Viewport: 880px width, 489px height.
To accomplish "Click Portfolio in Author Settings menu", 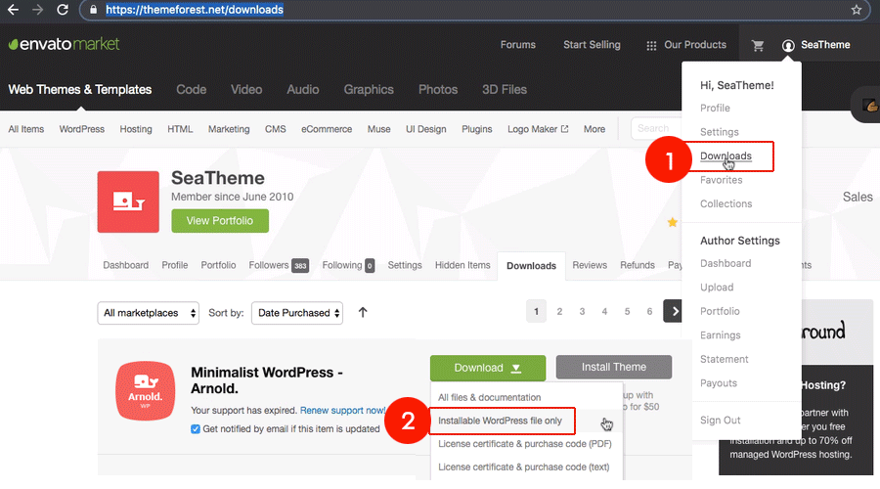I will (720, 311).
